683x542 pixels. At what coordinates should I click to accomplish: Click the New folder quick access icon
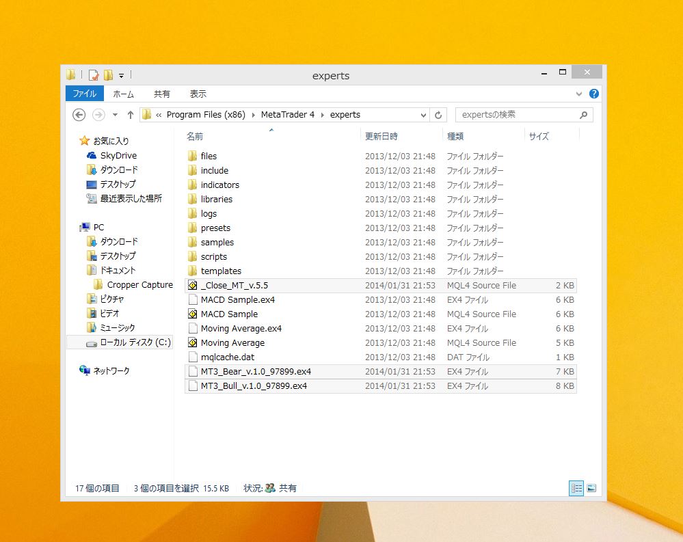pyautogui.click(x=108, y=75)
